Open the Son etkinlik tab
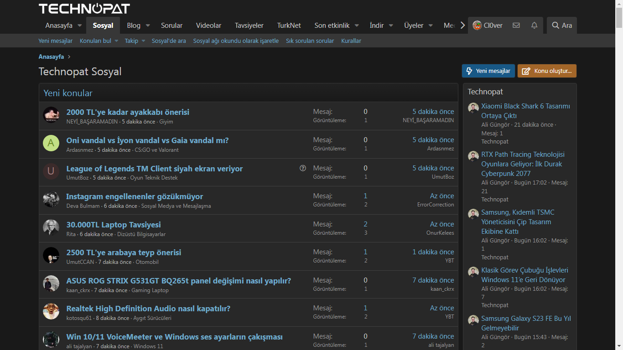This screenshot has width=623, height=350. click(332, 26)
